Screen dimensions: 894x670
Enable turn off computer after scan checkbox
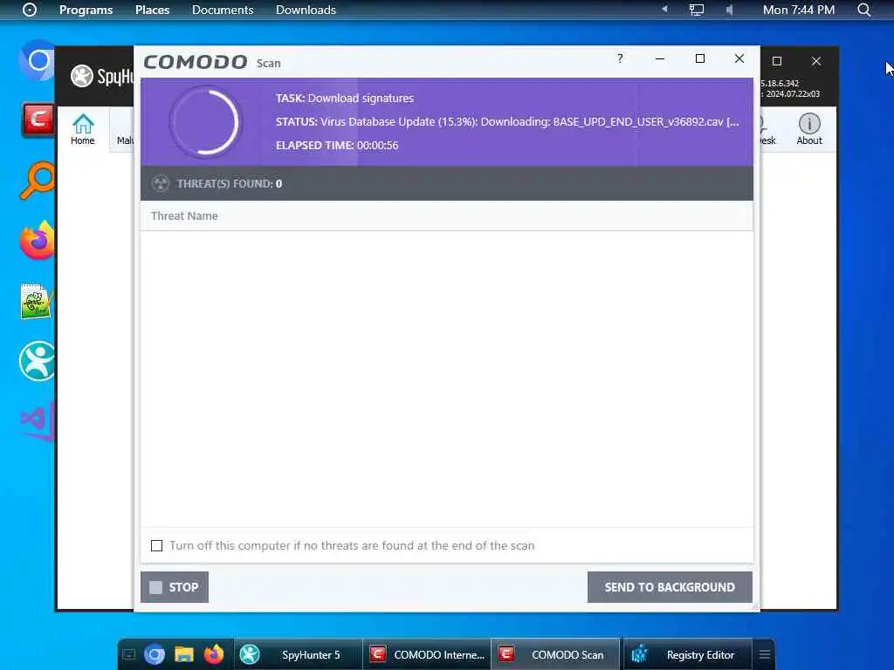point(157,546)
